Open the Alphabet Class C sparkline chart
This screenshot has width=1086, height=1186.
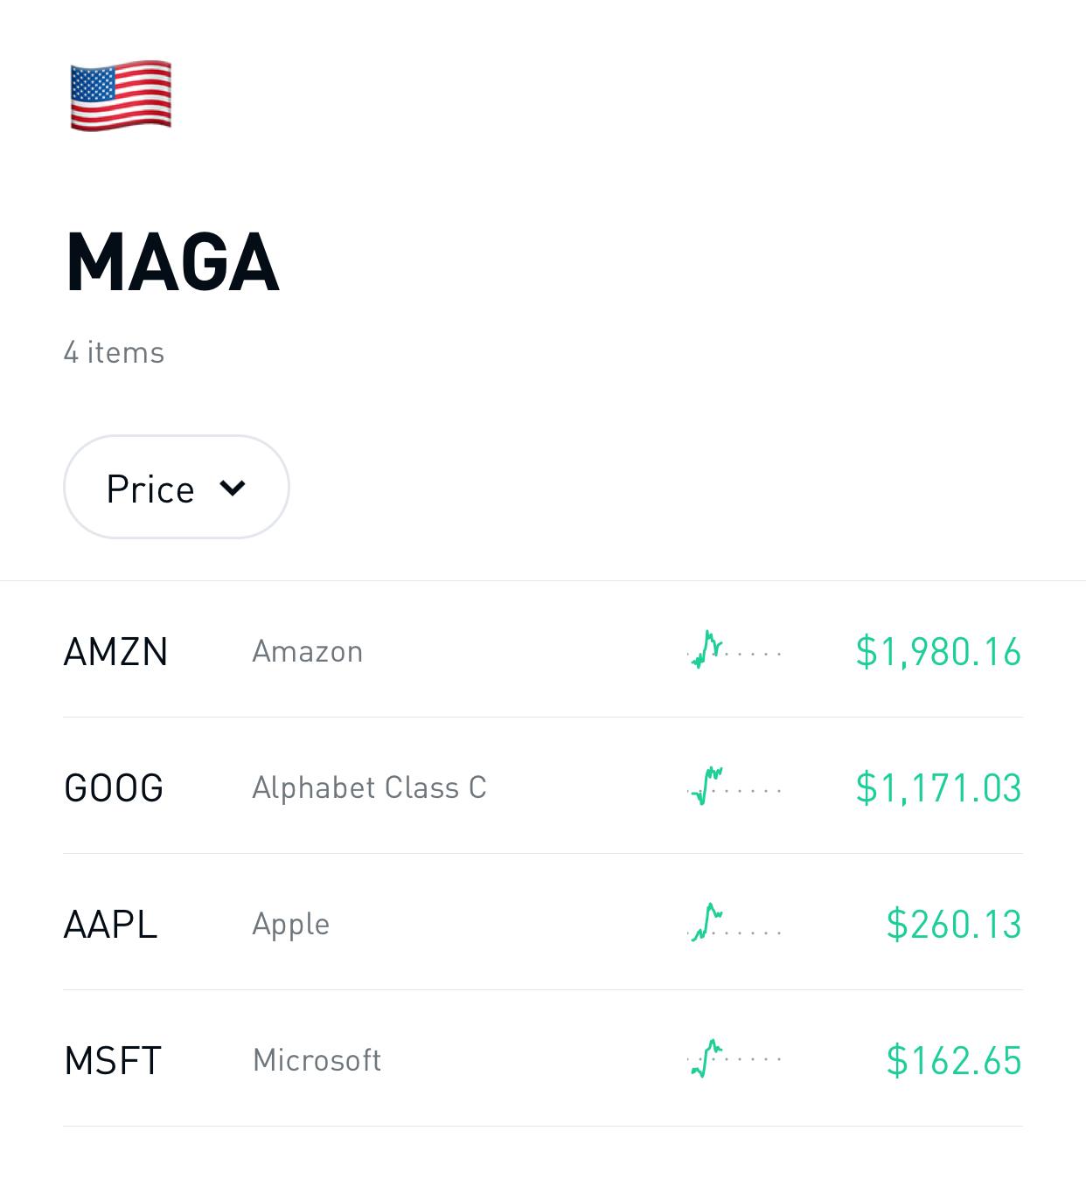coord(734,787)
